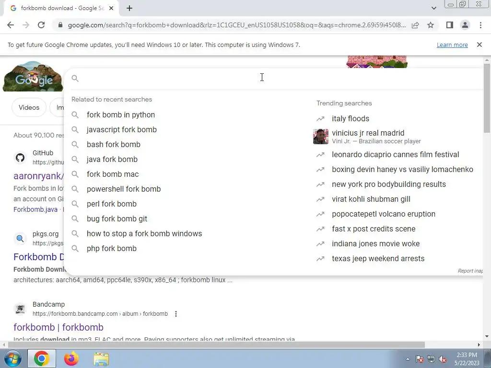Click trending search vinicius jr real madrid
Screen dimensions: 491x368
(368, 133)
